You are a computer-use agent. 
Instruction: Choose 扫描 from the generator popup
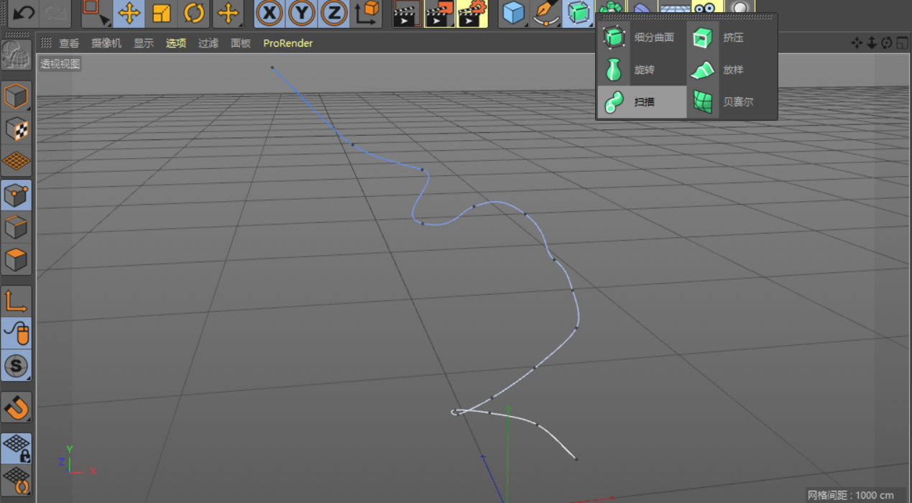pyautogui.click(x=644, y=102)
